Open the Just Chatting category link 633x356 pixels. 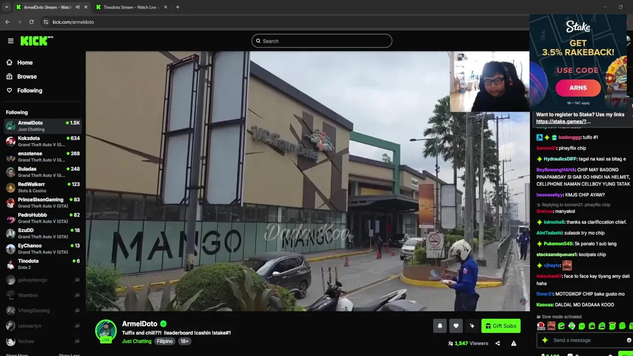tap(136, 341)
